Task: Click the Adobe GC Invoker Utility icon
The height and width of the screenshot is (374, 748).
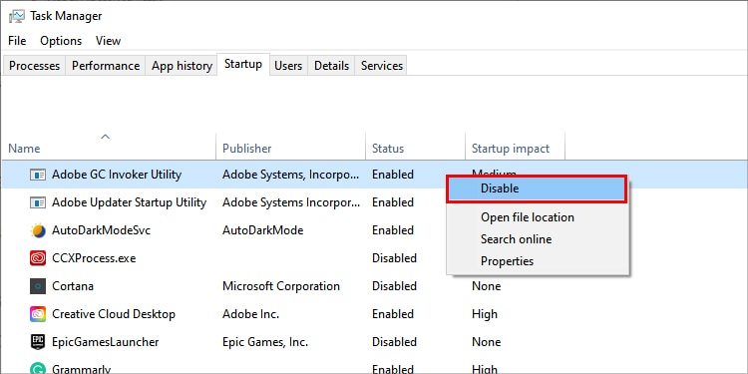Action: click(38, 175)
